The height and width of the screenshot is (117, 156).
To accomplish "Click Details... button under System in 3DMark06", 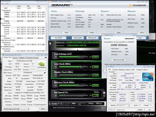I will (119, 32).
